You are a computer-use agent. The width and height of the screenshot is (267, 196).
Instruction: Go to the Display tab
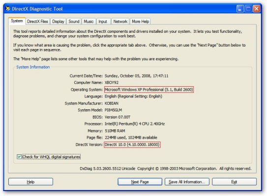pyautogui.click(x=58, y=22)
